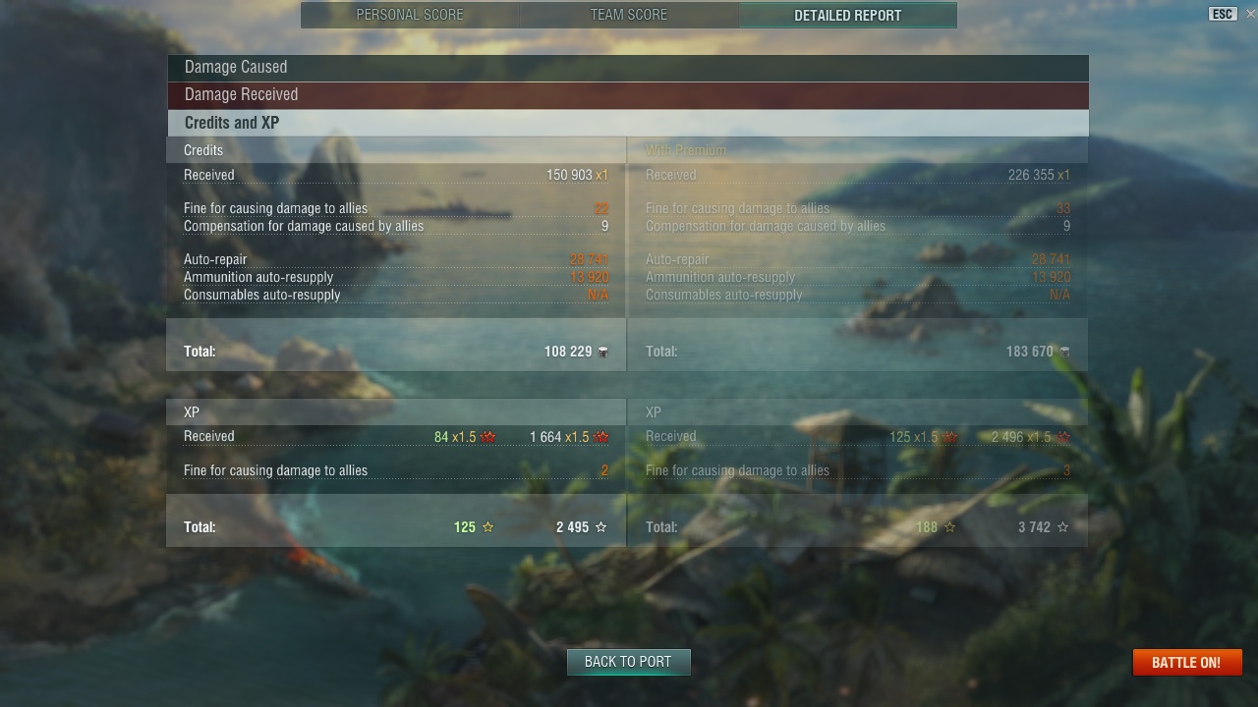Viewport: 1258px width, 707px height.
Task: Click the star icon beside premium total 3 742
Action: (1063, 527)
